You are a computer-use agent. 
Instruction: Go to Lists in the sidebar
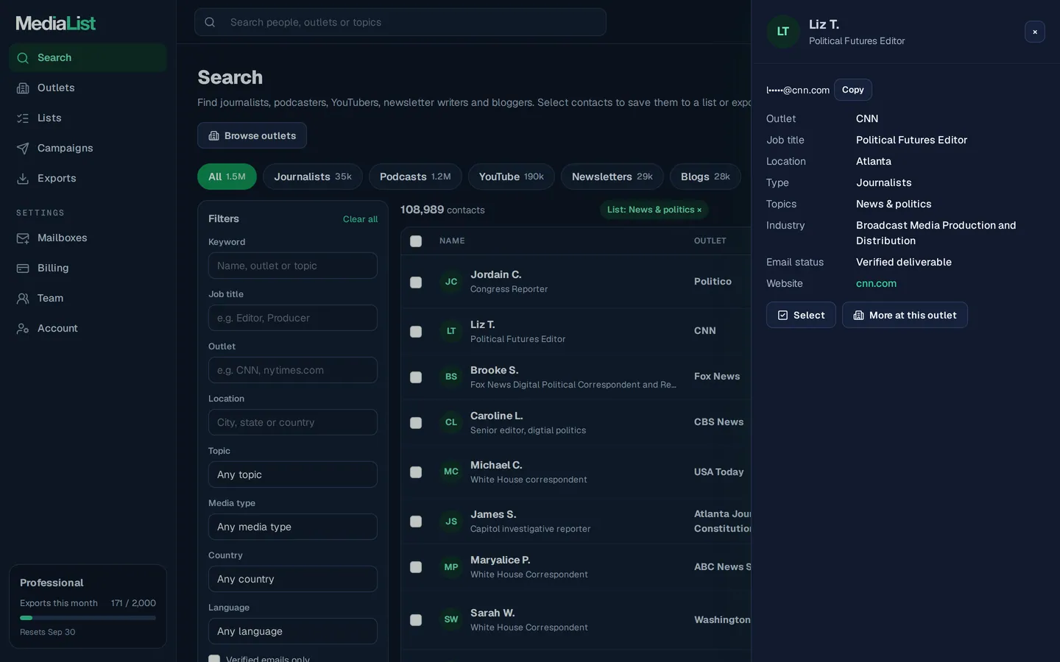click(x=88, y=118)
